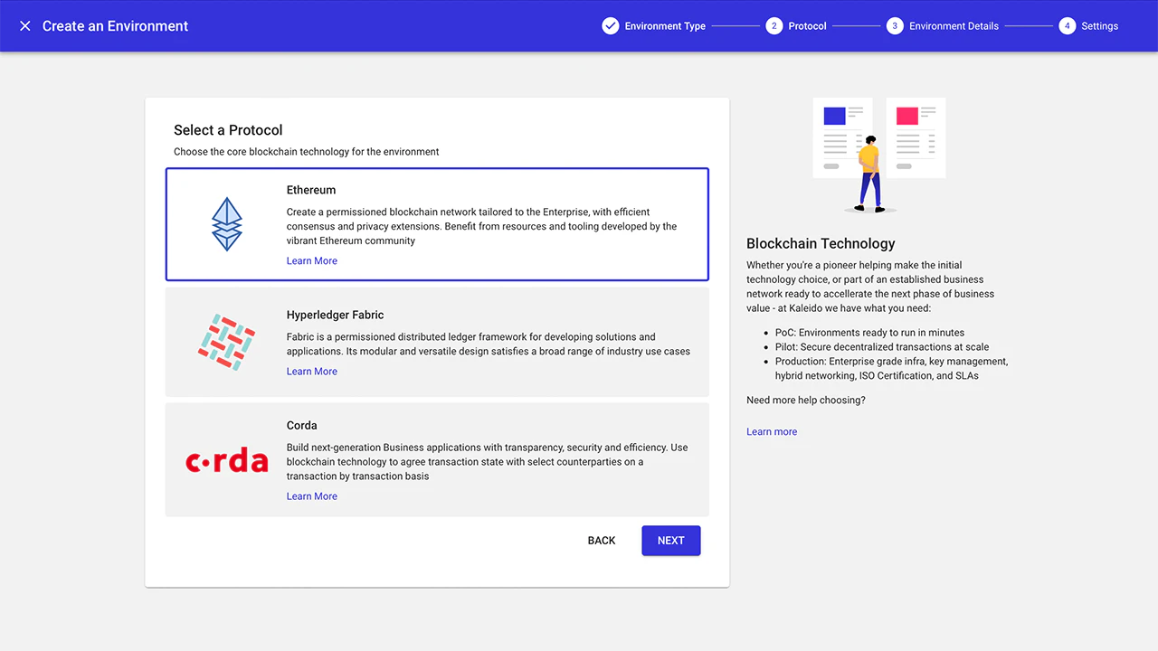Screen dimensions: 1158x651
Task: Click the Ethereum diamond logo
Action: point(227,224)
